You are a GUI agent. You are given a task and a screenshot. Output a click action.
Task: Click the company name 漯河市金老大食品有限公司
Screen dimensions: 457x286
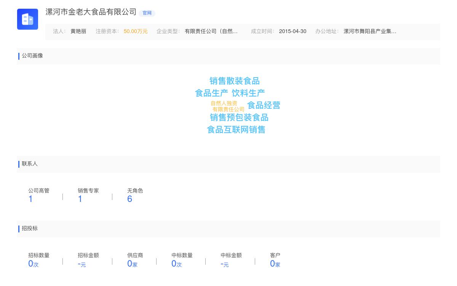pyautogui.click(x=91, y=12)
